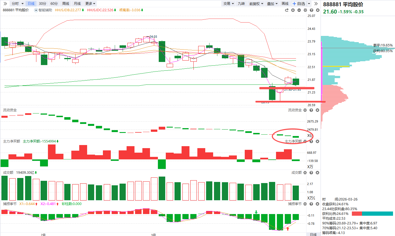Click the 收盘获利:24.61% line
This screenshot has height=236, width=395.
335,204
